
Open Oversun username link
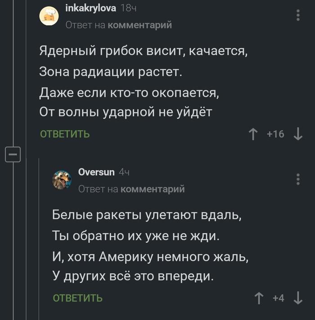pyautogui.click(x=96, y=172)
